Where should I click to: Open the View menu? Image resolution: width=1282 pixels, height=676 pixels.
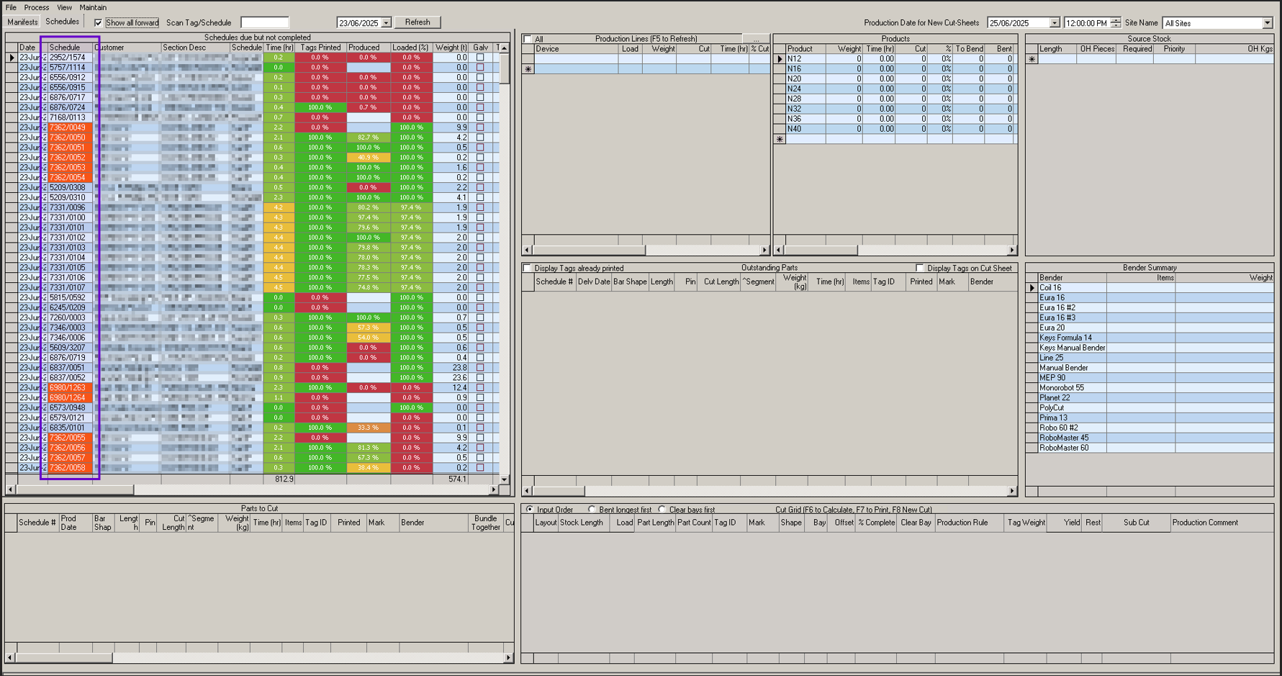point(64,7)
